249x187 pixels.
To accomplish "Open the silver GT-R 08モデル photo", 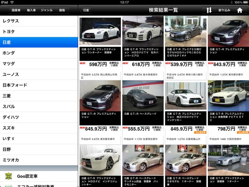I will point(186,160).
